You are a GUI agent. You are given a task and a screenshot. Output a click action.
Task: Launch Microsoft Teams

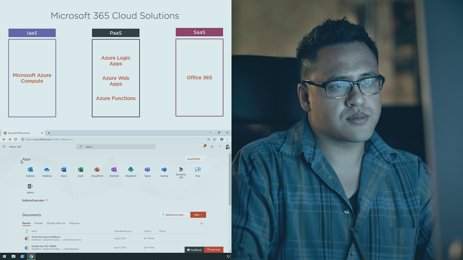tap(147, 170)
